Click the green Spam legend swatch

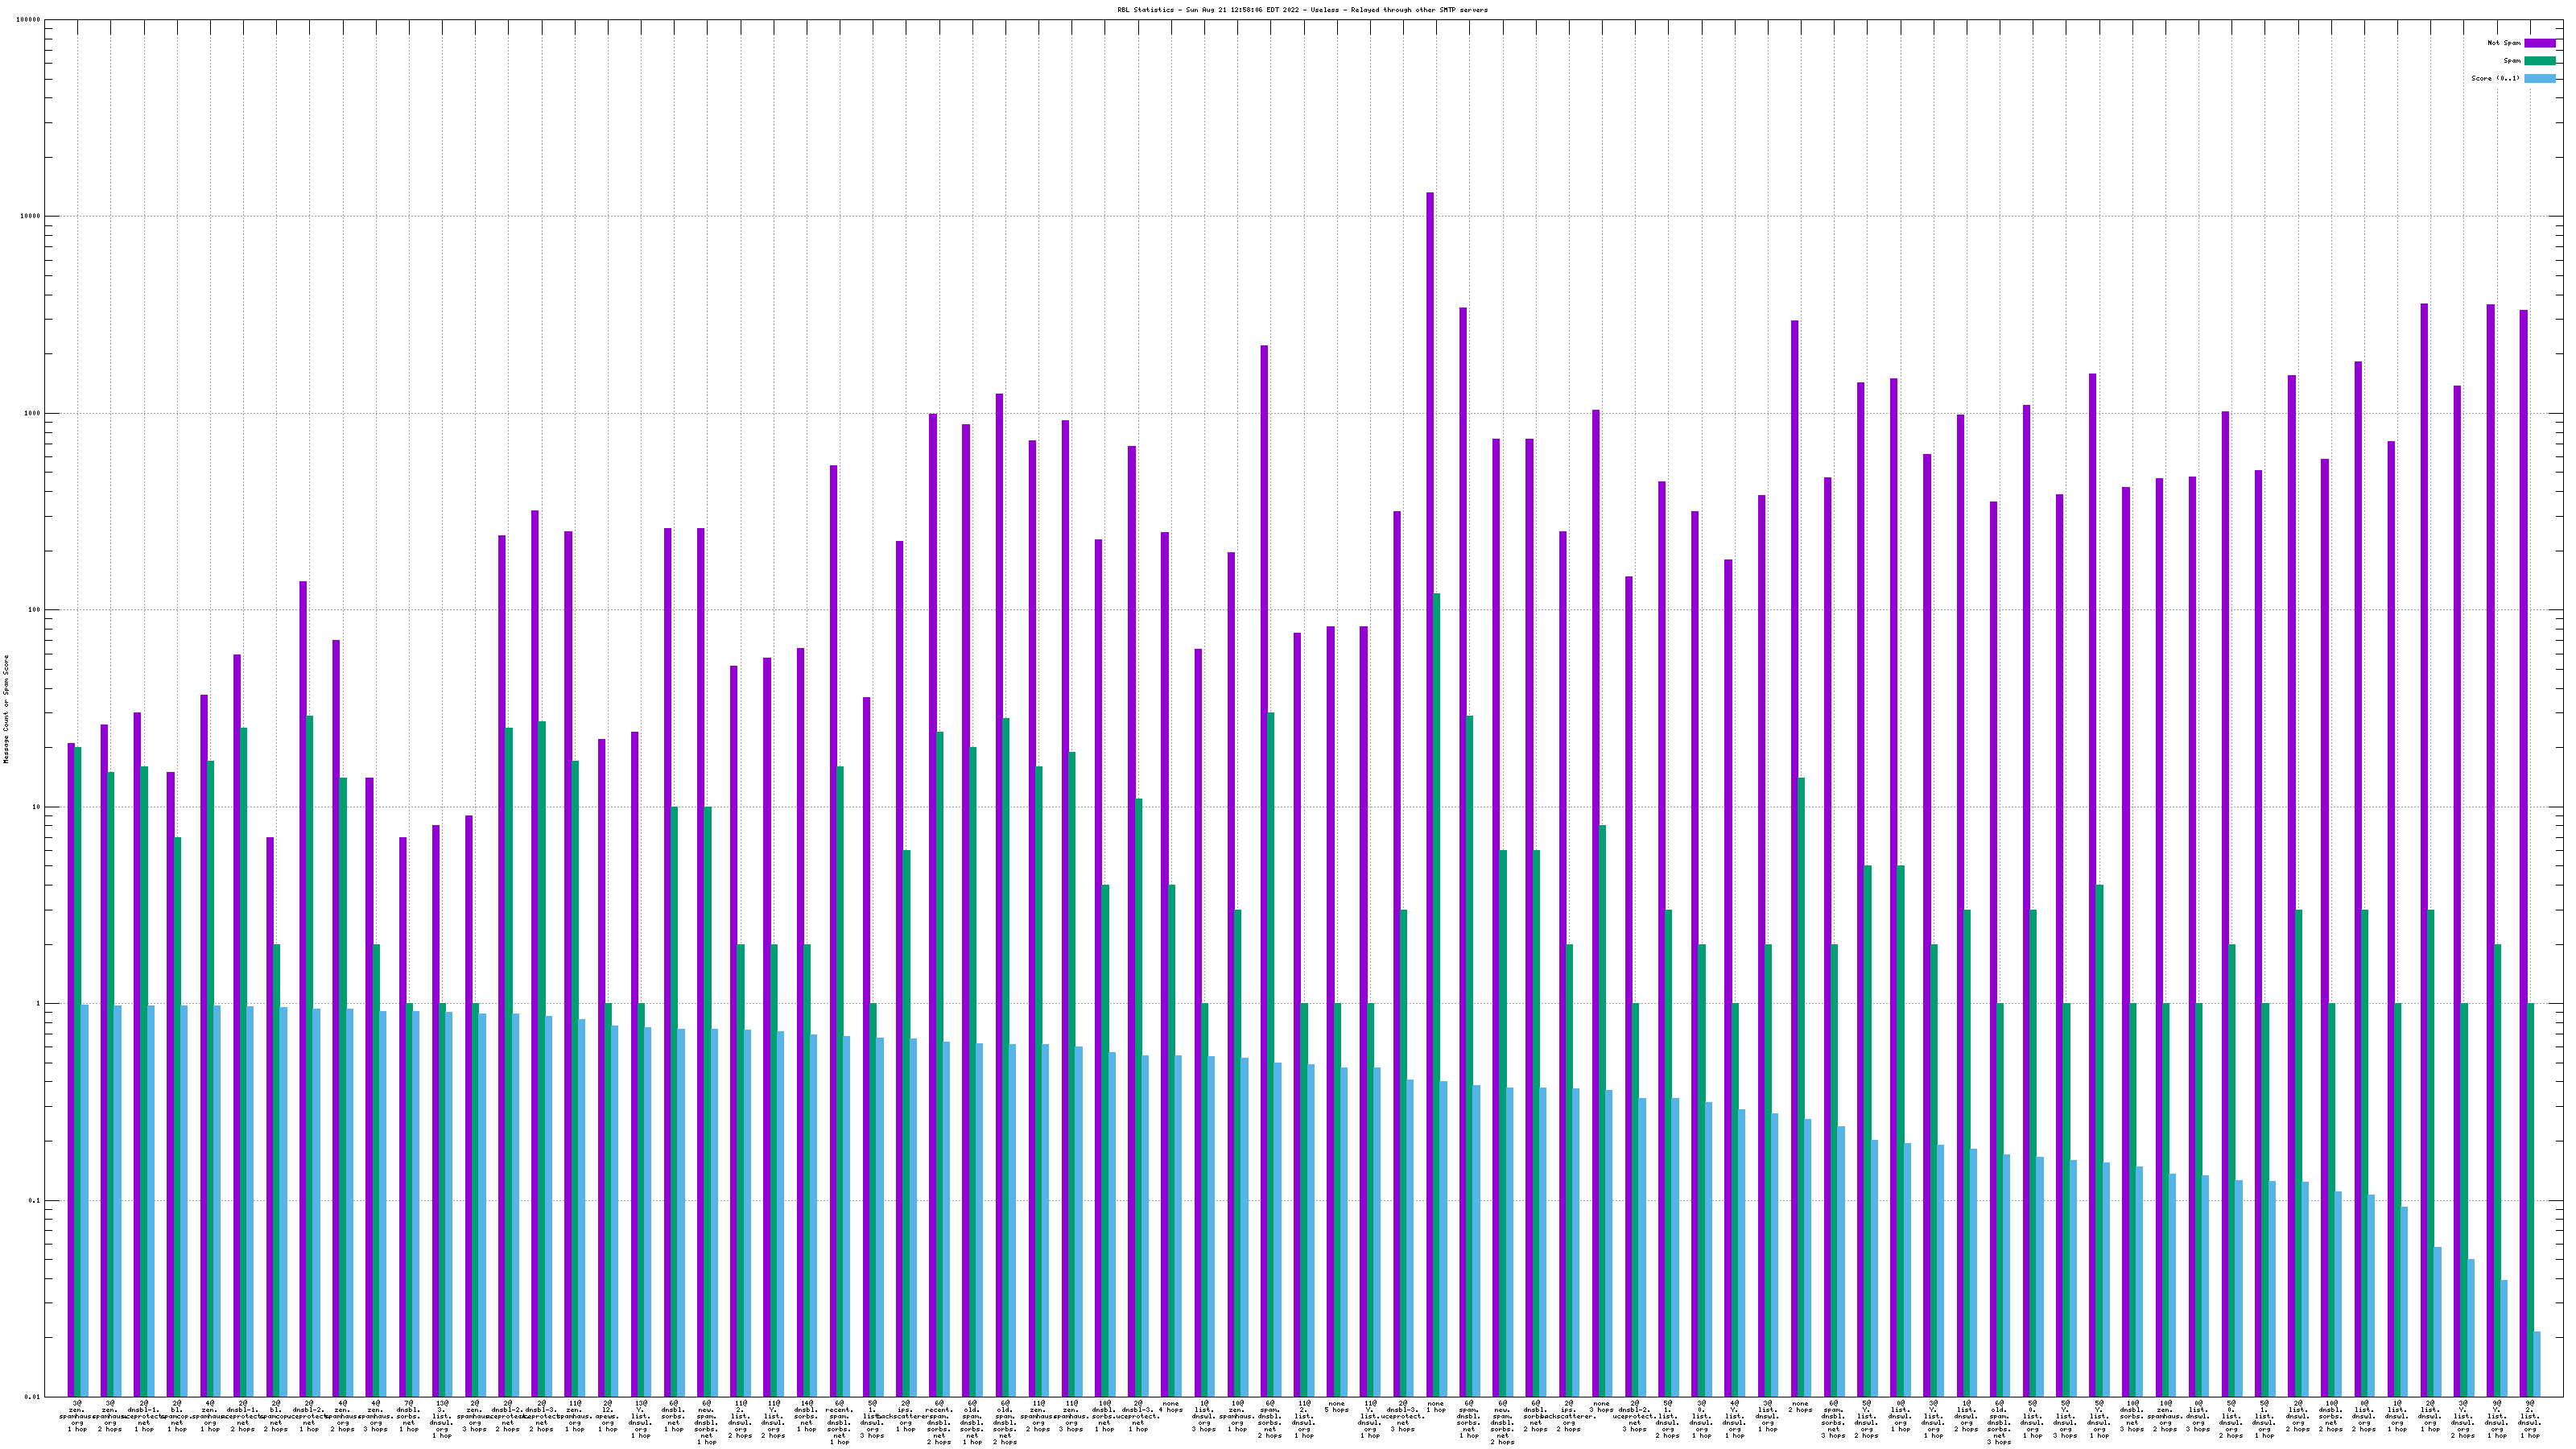[x=2539, y=61]
